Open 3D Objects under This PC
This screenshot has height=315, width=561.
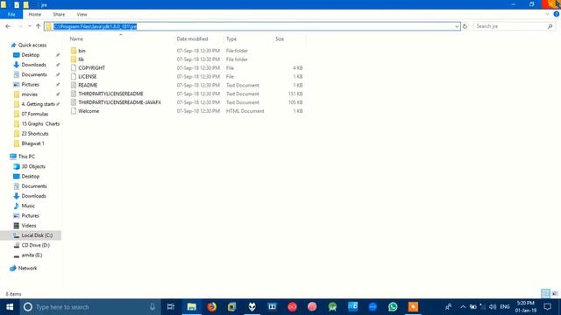pyautogui.click(x=33, y=166)
